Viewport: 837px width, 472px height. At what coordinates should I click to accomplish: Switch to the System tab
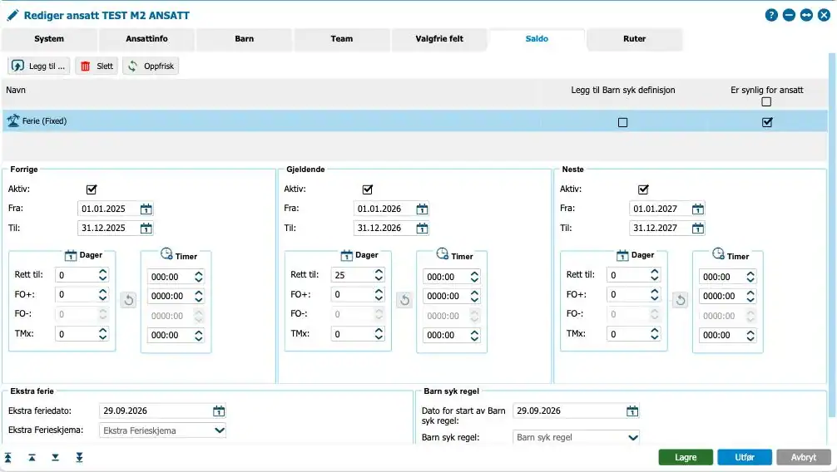coord(49,39)
